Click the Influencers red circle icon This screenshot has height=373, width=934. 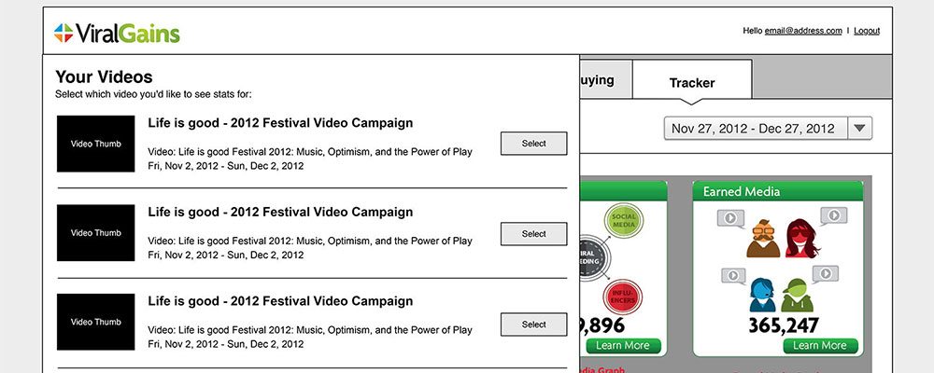click(622, 297)
